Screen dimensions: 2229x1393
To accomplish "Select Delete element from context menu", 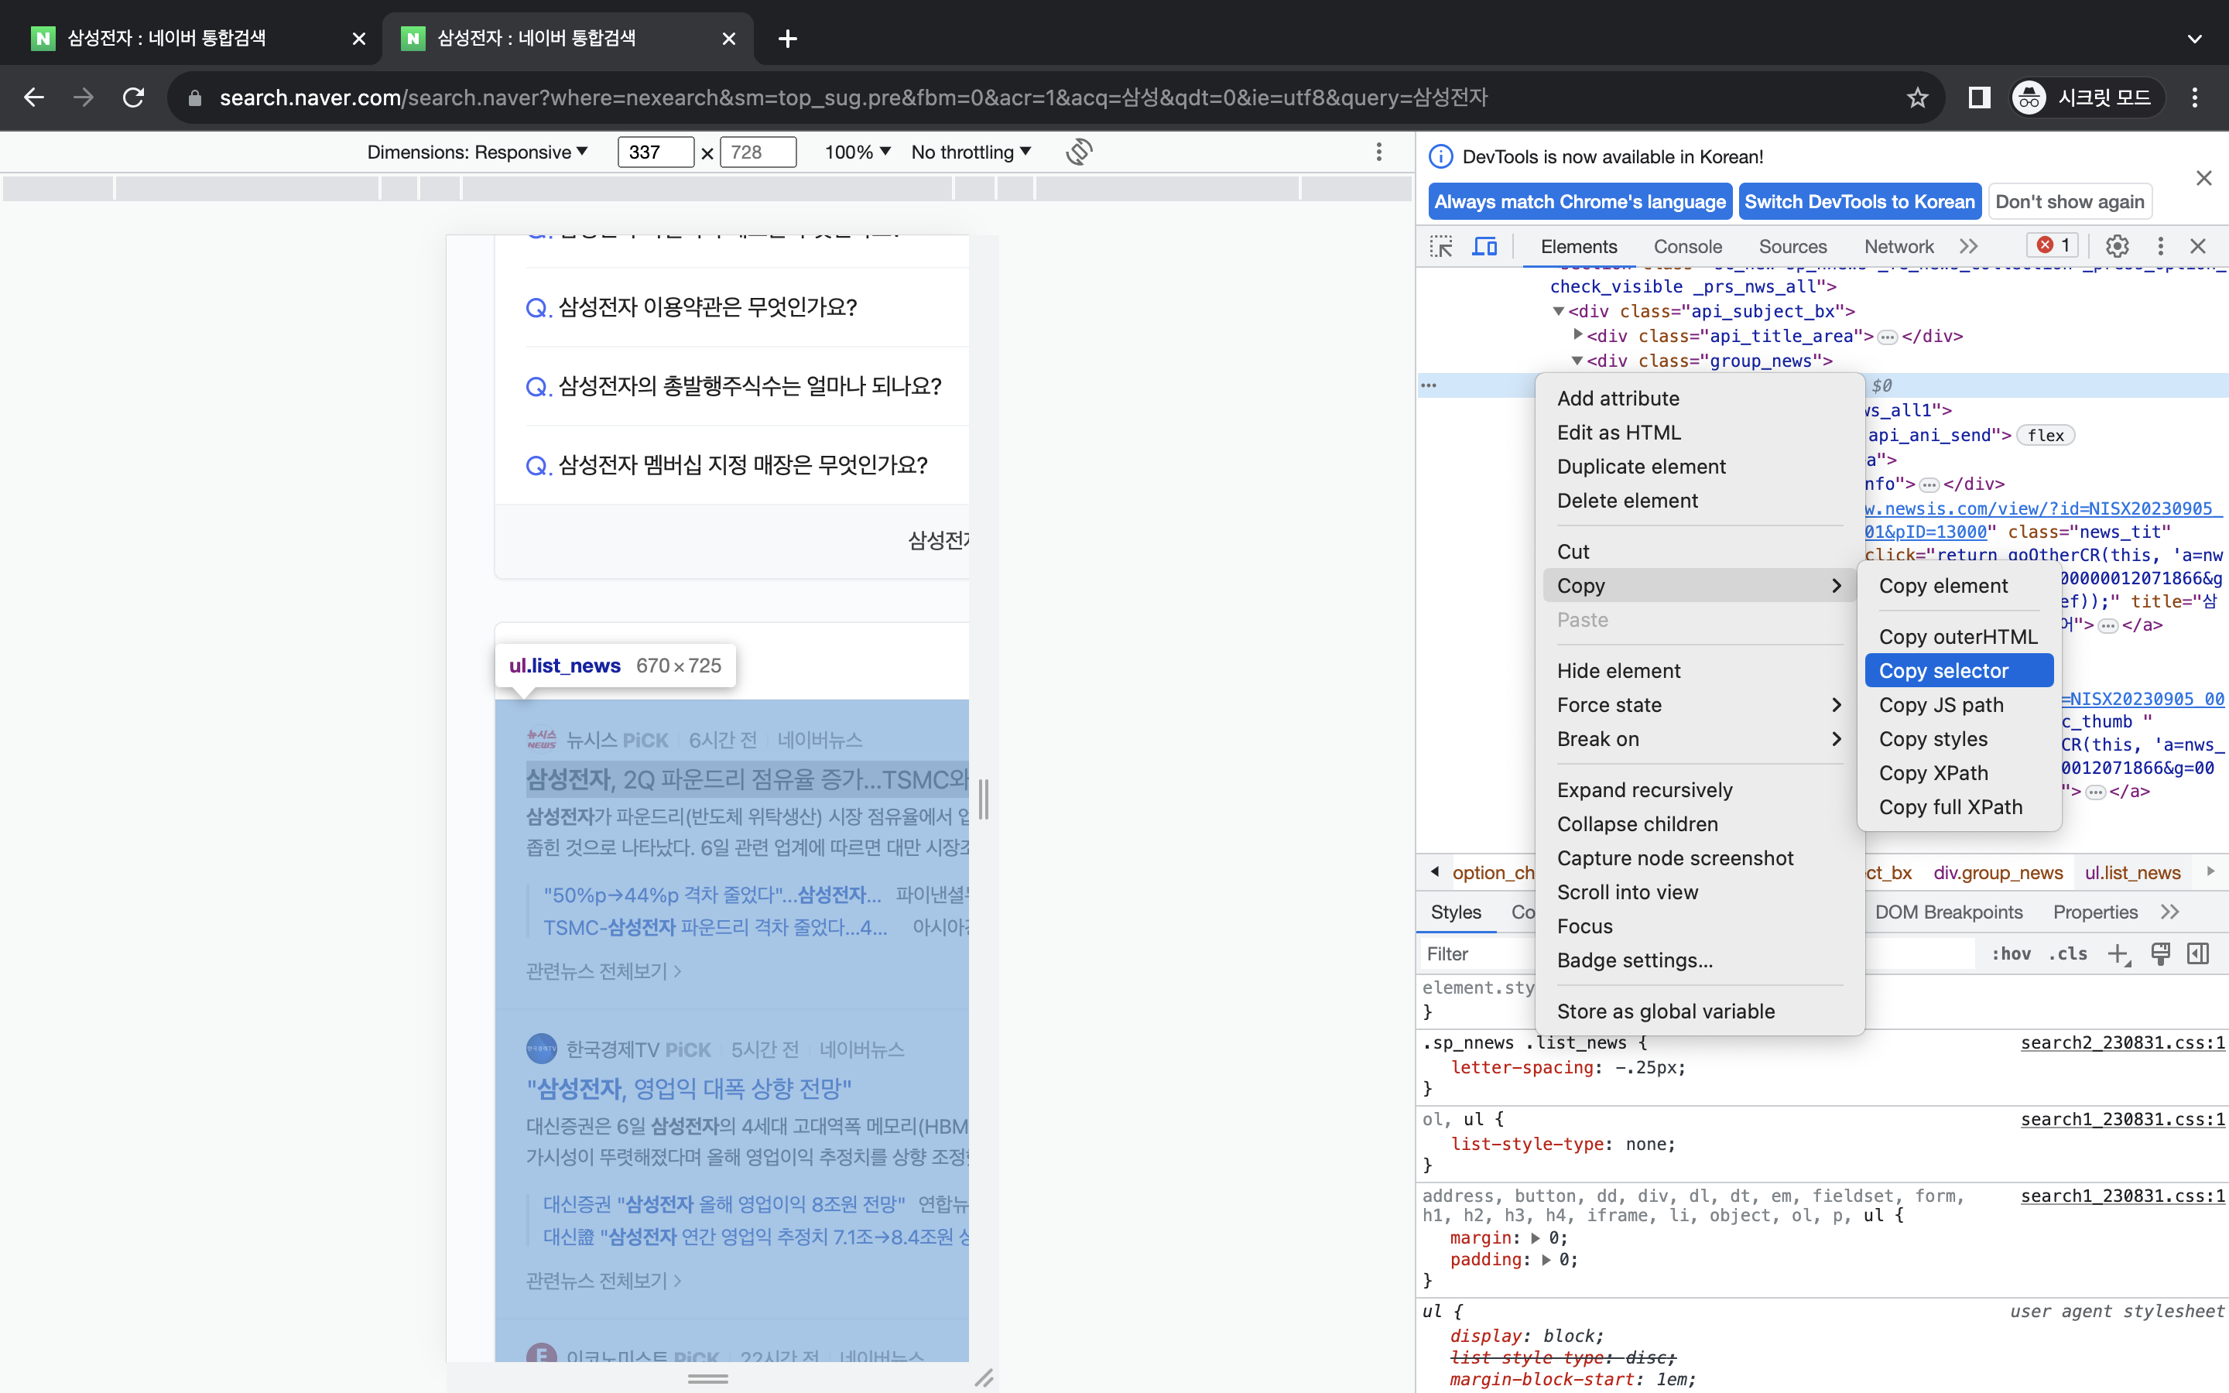I will 1700,500.
